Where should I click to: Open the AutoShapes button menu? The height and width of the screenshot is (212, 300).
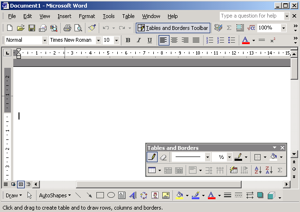55,195
